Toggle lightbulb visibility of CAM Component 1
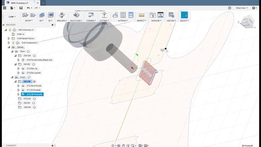261x147 pixels. coord(13,43)
